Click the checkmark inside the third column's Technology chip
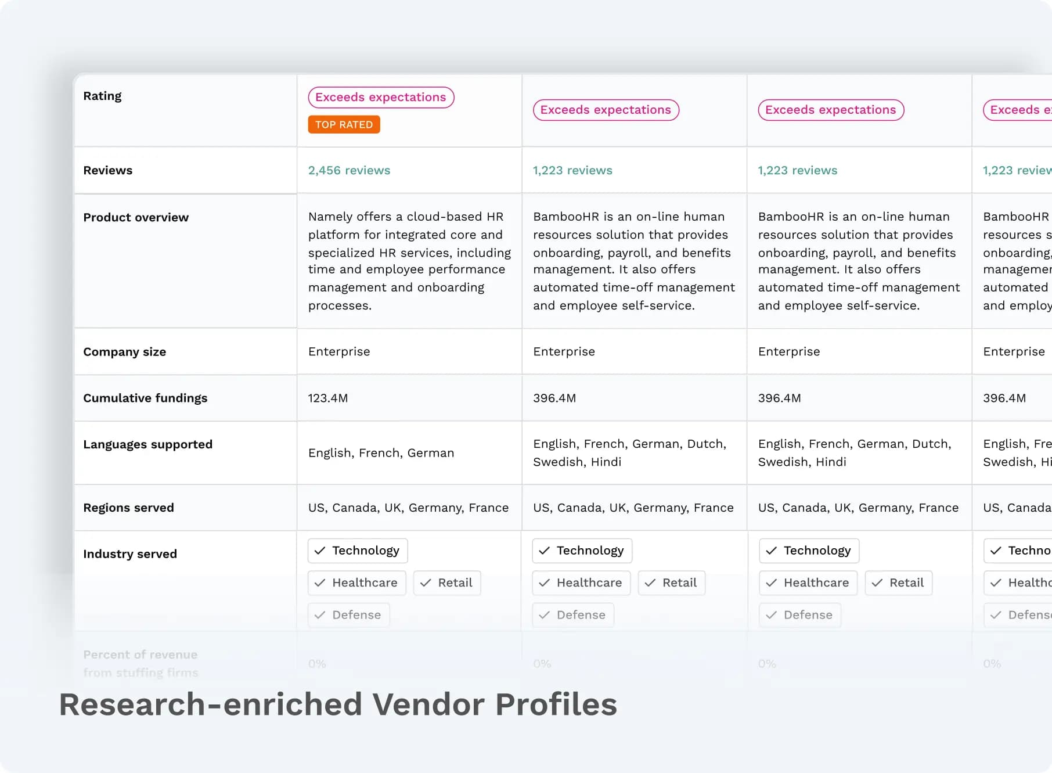Viewport: 1052px width, 773px height. pyautogui.click(x=772, y=550)
